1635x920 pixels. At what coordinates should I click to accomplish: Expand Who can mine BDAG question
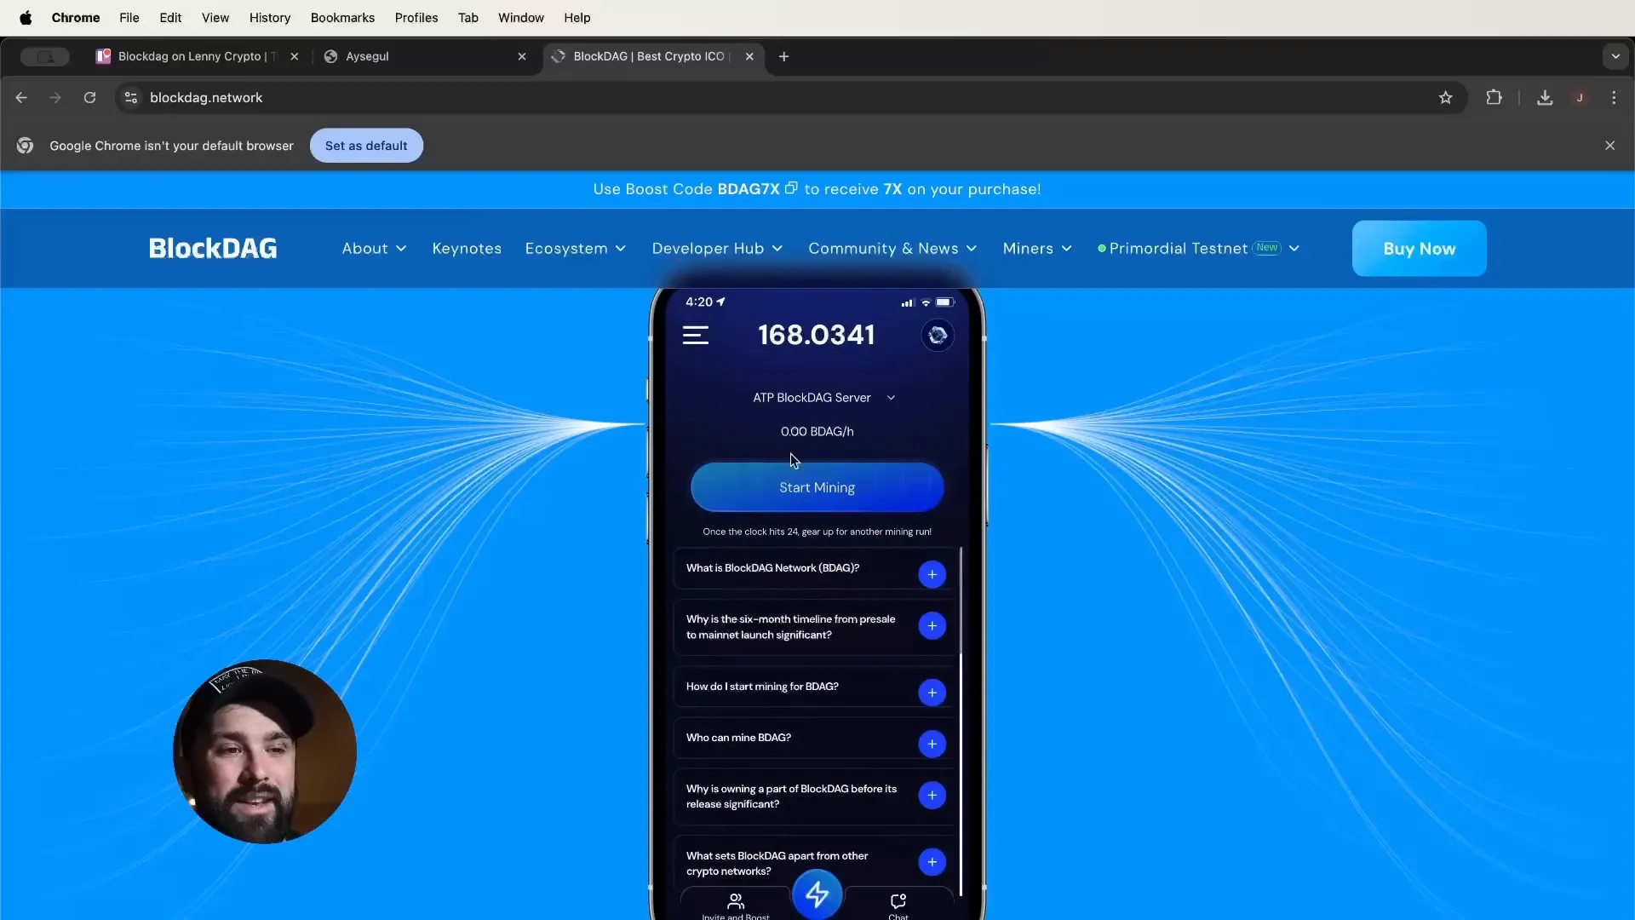(932, 744)
